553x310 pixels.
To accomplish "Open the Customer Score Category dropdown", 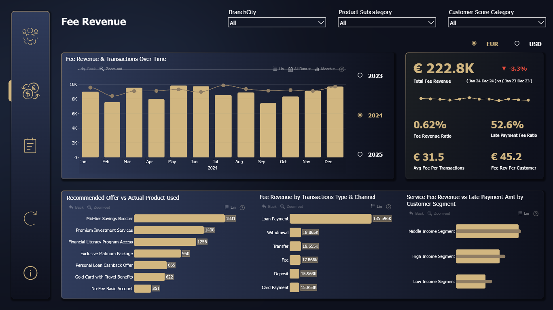I will click(497, 23).
